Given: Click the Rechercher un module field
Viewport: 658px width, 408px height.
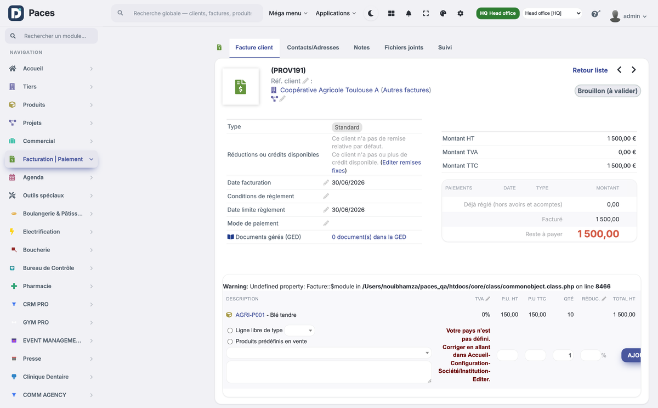Looking at the screenshot, I should click(52, 36).
